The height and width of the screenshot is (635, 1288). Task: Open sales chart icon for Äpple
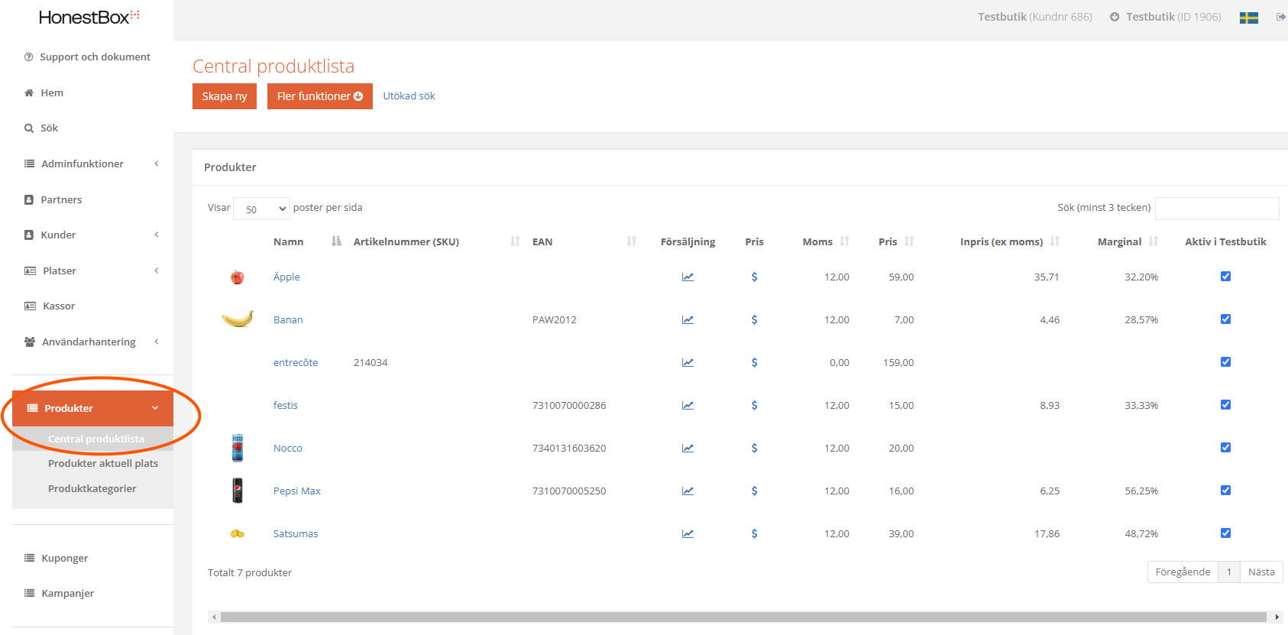(x=688, y=277)
